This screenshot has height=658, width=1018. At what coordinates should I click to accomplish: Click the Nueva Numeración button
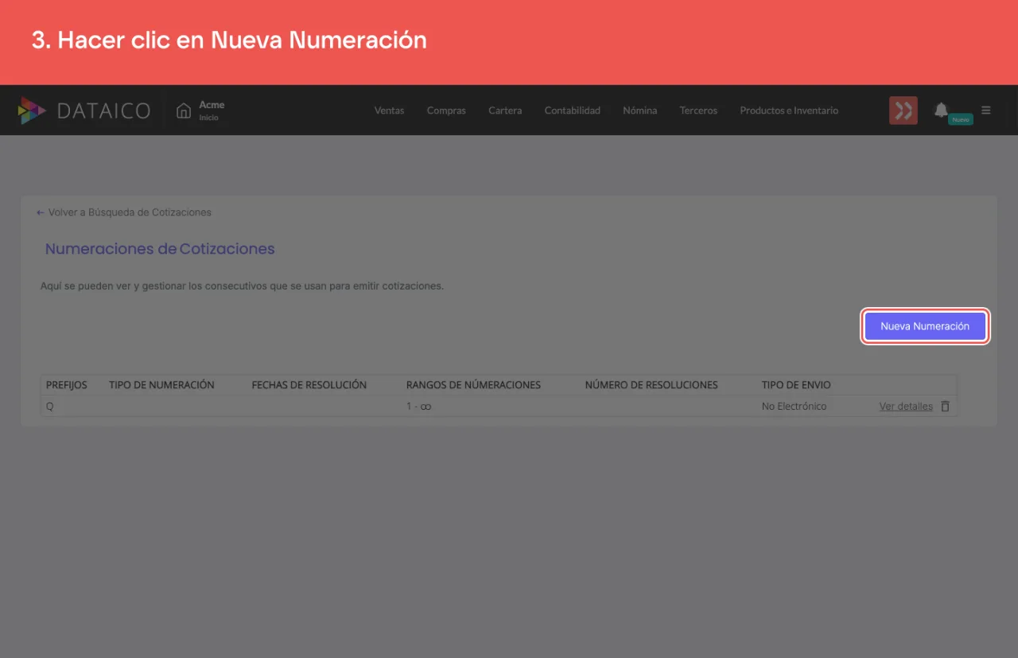pos(925,326)
